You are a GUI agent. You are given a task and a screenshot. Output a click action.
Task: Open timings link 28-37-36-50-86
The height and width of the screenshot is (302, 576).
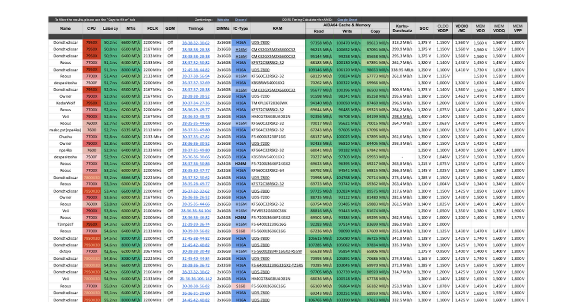tap(196, 163)
